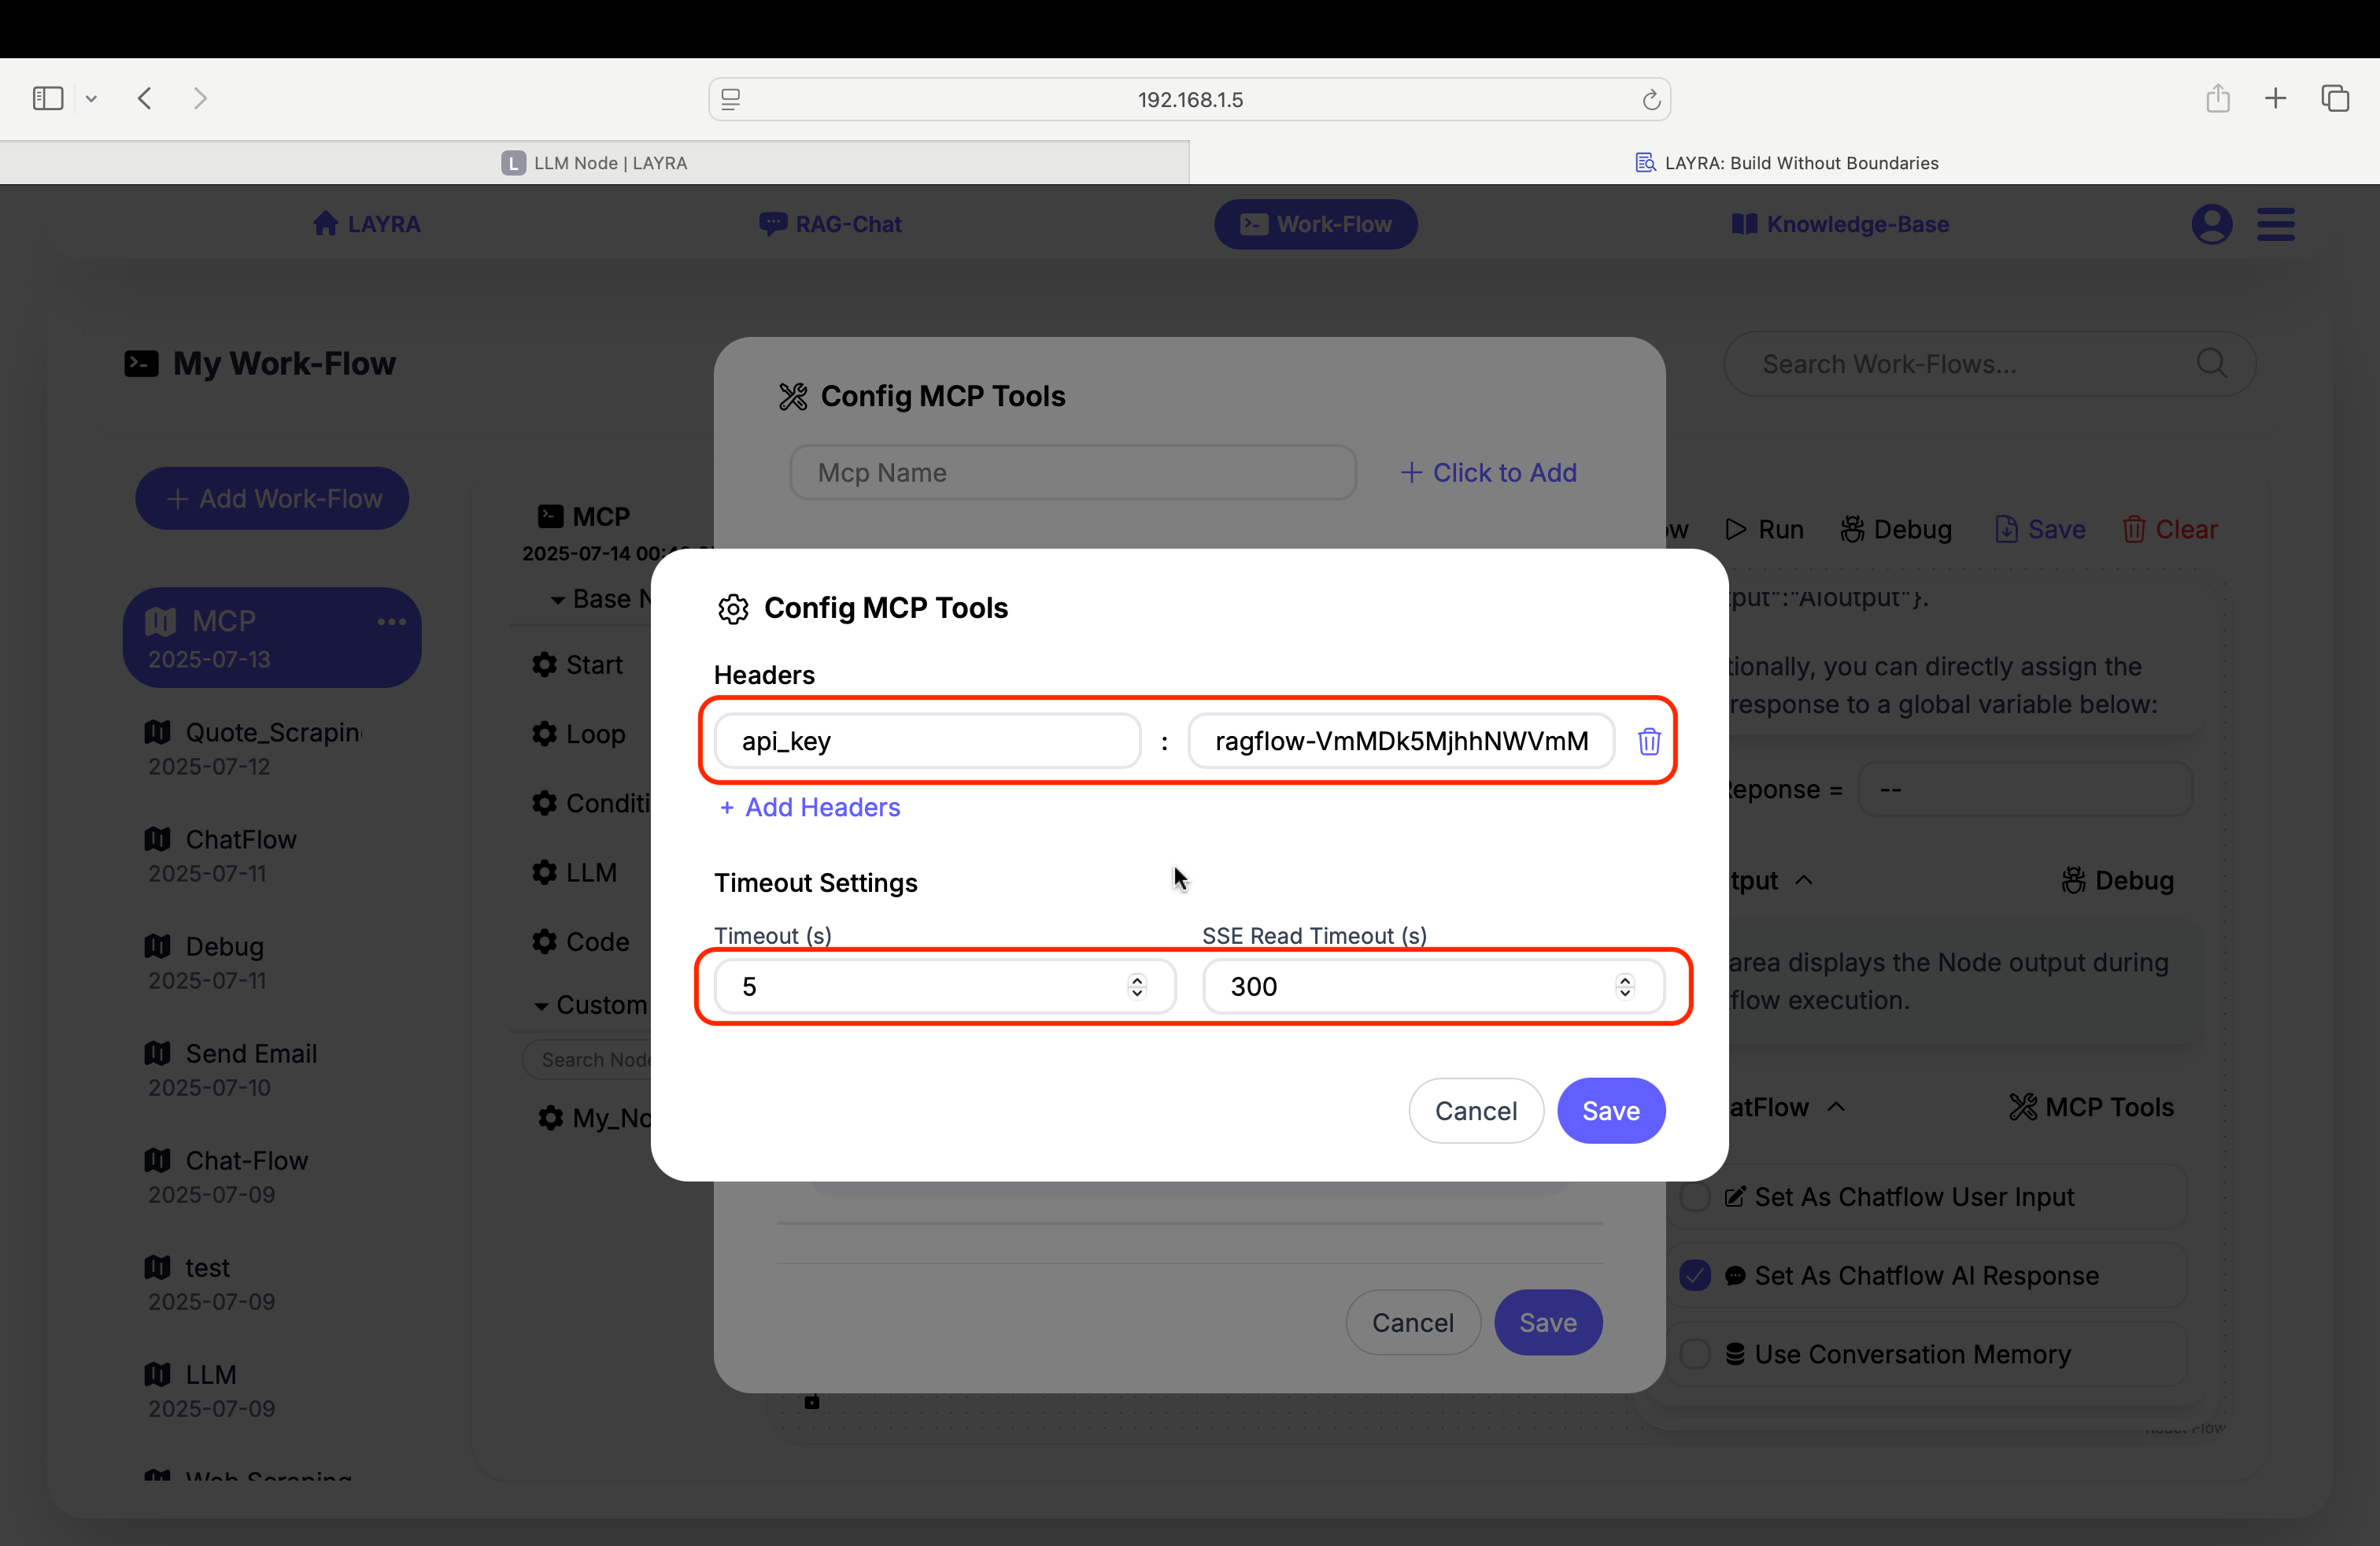
Task: Click the Debug toolbar button
Action: [1896, 529]
